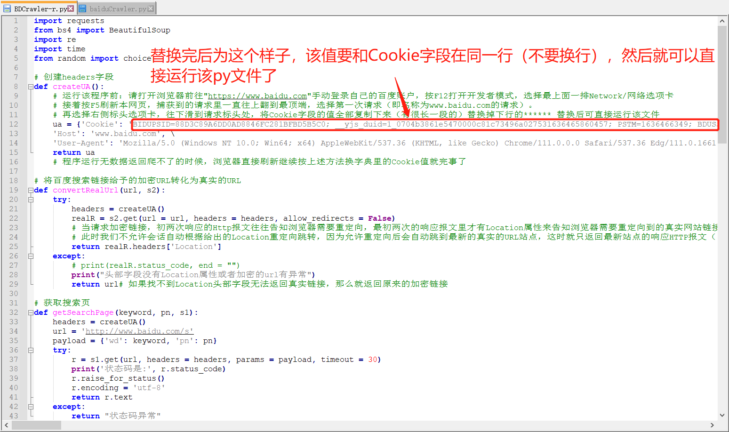Click the save-state icon on BDCrawler-r.py tab
This screenshot has width=729, height=432.
click(7, 8)
